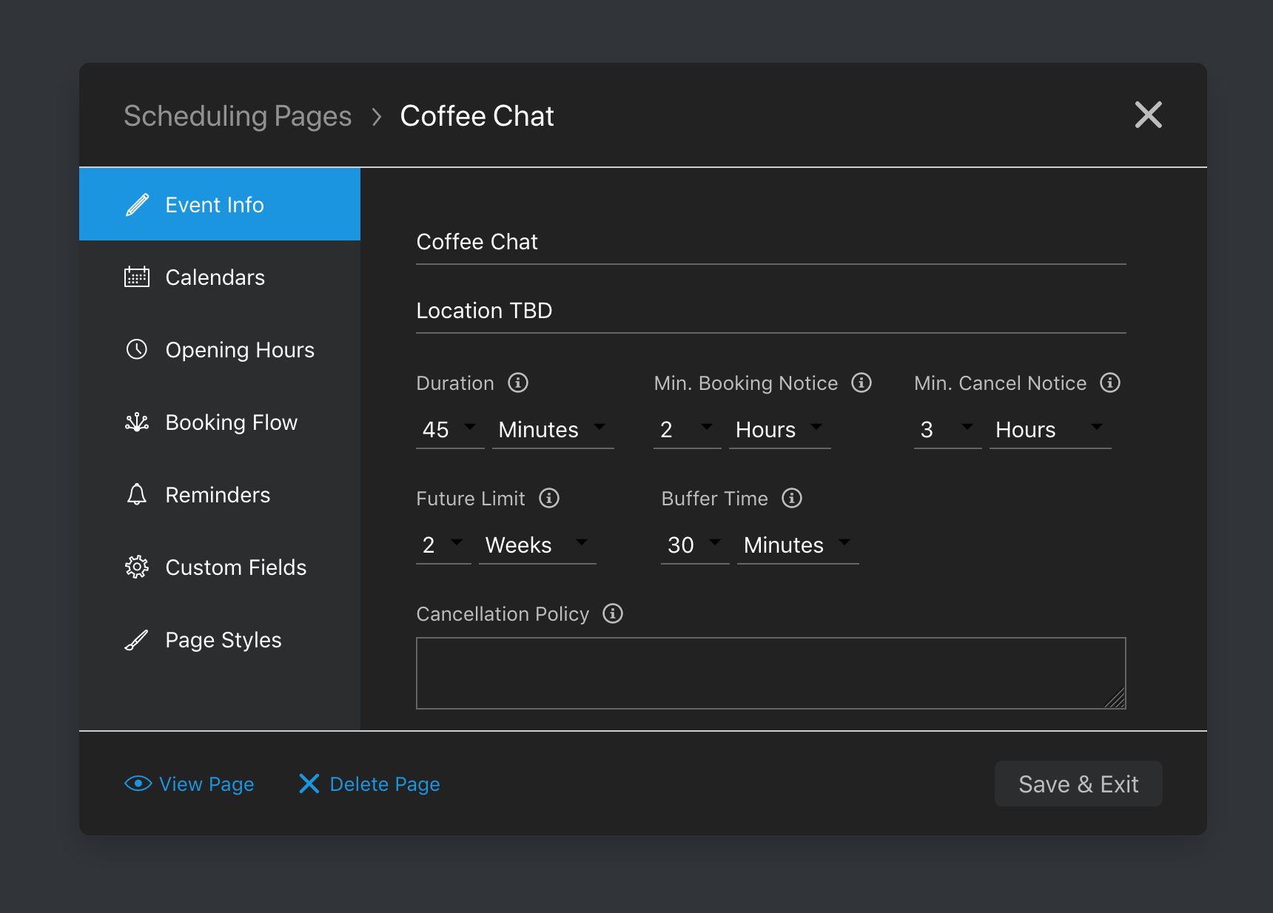Click the Cancellation Policy info icon
Viewport: 1273px width, 913px height.
coord(612,613)
